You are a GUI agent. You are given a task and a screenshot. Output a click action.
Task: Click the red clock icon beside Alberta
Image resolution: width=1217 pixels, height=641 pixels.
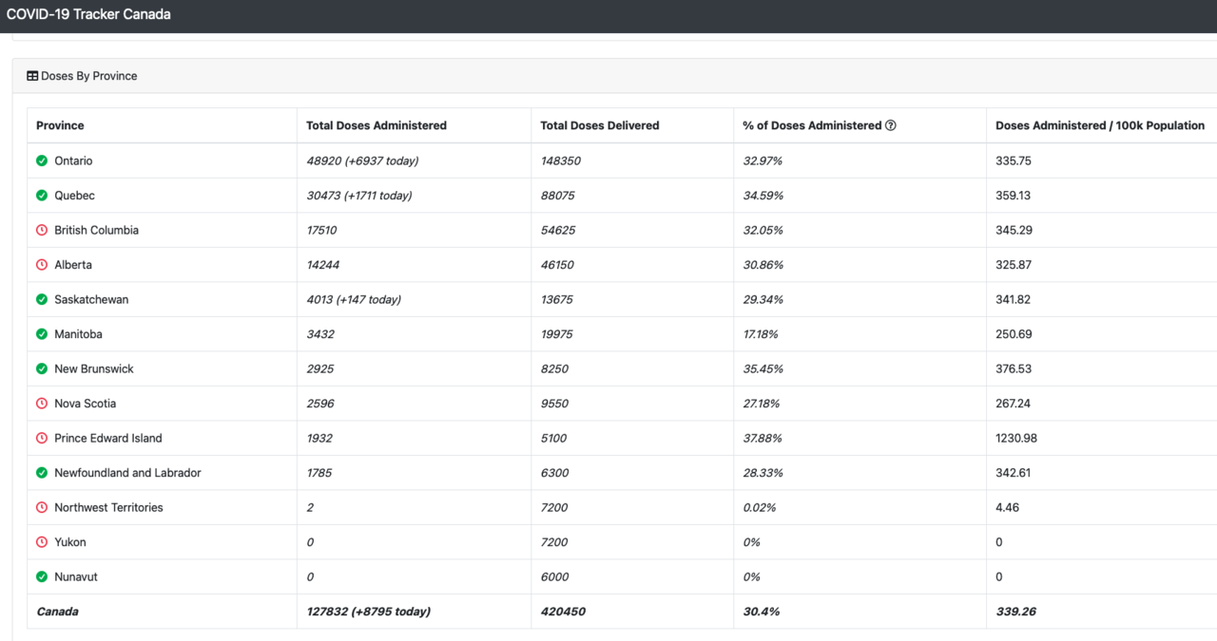point(42,265)
